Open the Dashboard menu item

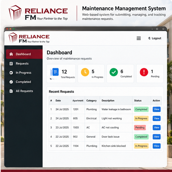[x=24, y=54]
